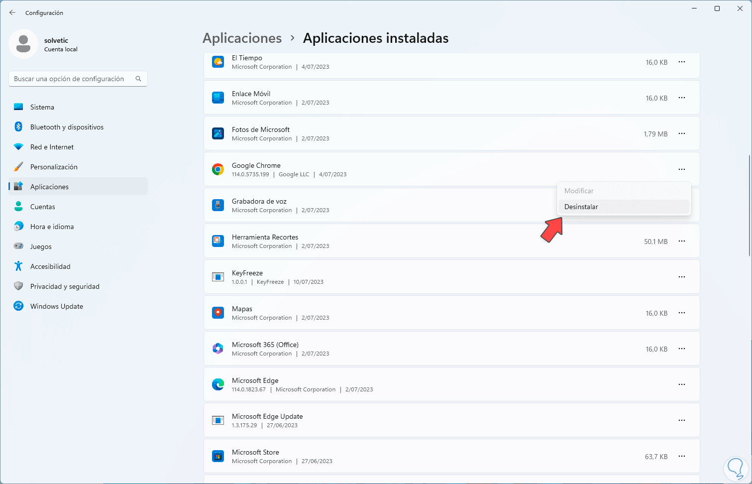Minimize the Configuración window

[x=694, y=8]
